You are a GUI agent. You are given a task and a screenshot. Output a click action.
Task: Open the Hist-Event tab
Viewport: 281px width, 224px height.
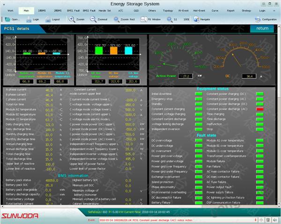[199, 11]
